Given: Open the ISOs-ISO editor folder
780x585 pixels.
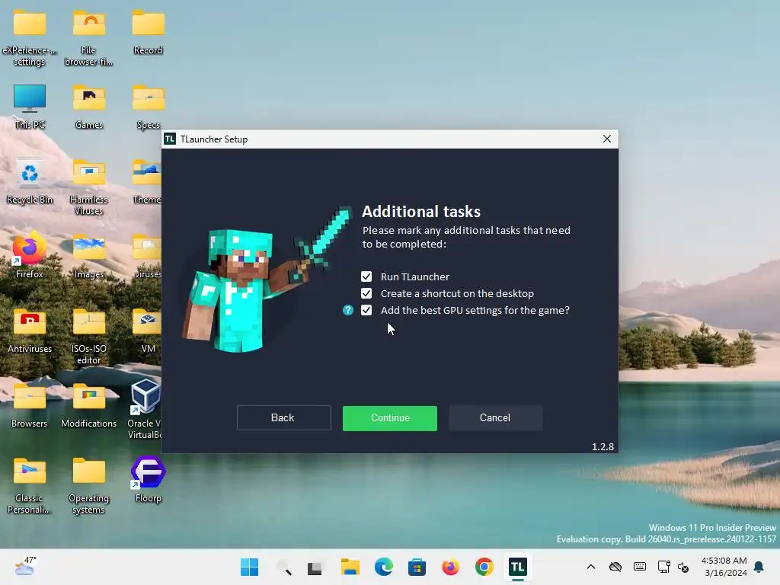Looking at the screenshot, I should (88, 337).
